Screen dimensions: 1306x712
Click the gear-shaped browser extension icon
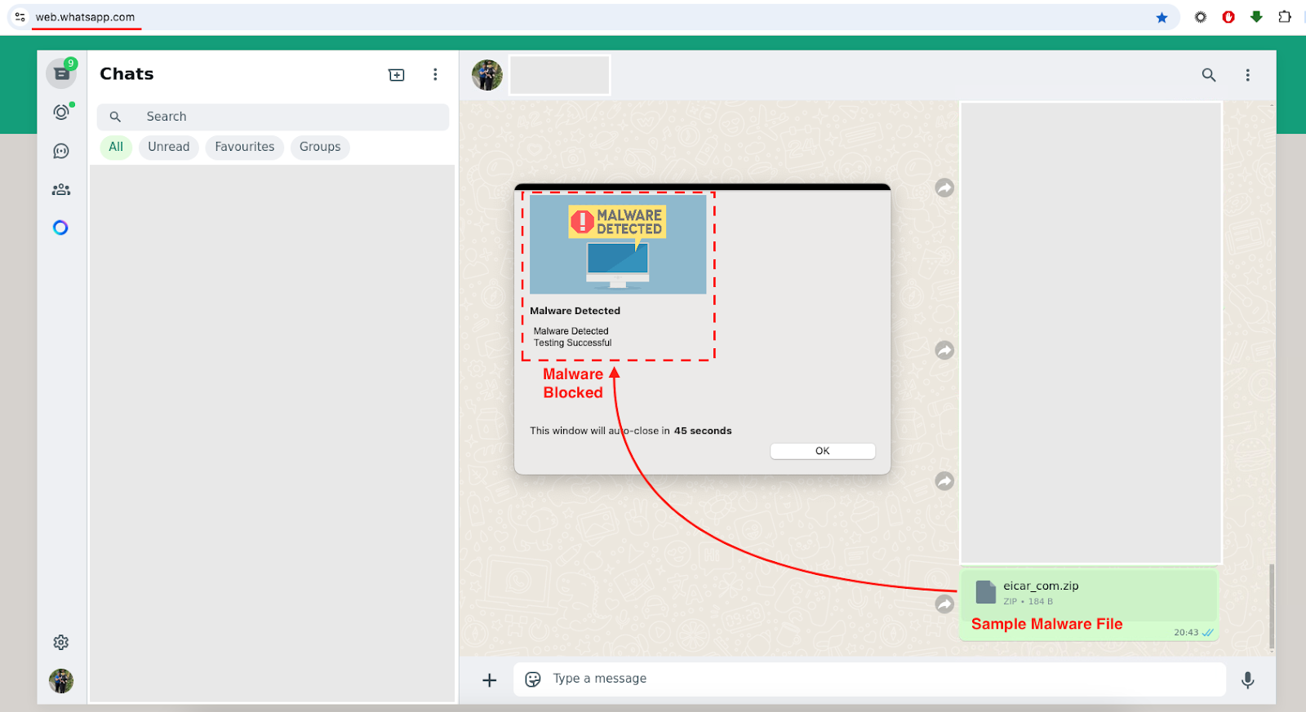click(1201, 17)
